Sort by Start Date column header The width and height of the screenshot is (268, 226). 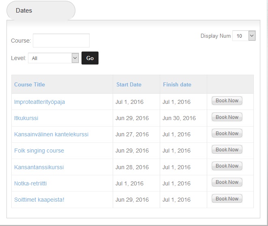point(129,84)
